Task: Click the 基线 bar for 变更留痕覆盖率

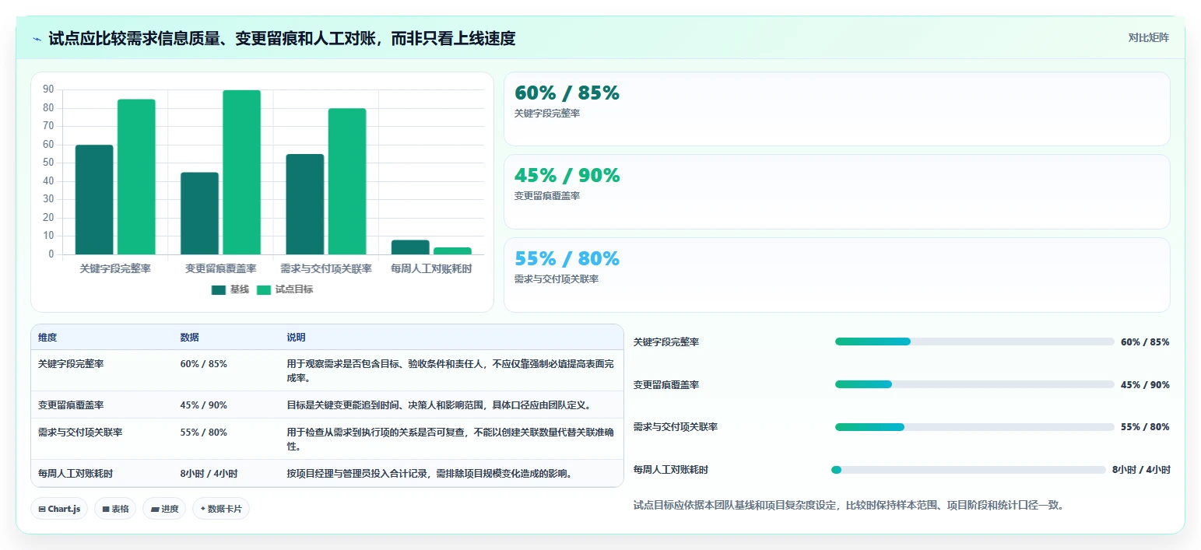Action: point(199,213)
